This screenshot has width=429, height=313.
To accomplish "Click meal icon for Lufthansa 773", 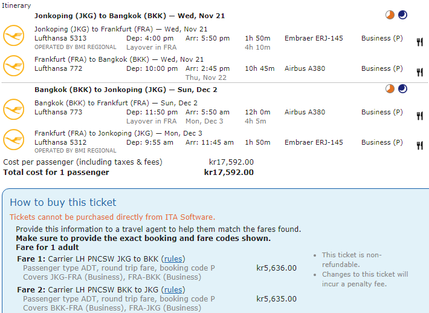I will pos(419,116).
